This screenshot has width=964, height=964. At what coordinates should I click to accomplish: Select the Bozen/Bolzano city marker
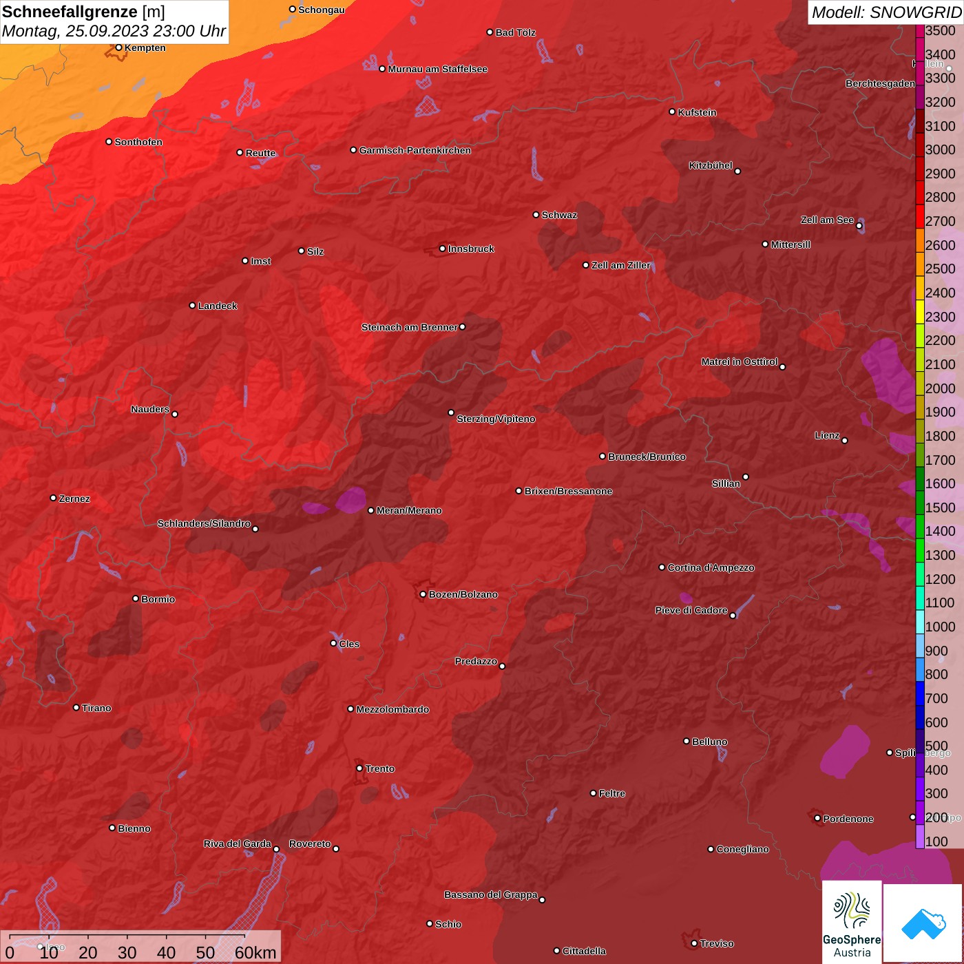click(x=423, y=594)
